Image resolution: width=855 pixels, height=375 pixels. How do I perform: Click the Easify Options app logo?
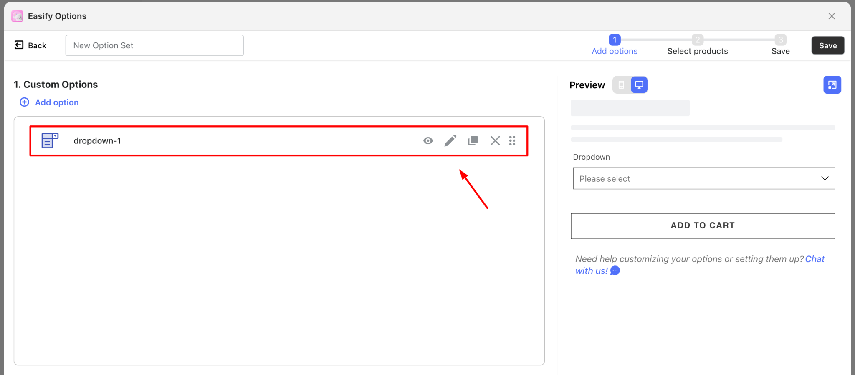click(x=17, y=16)
